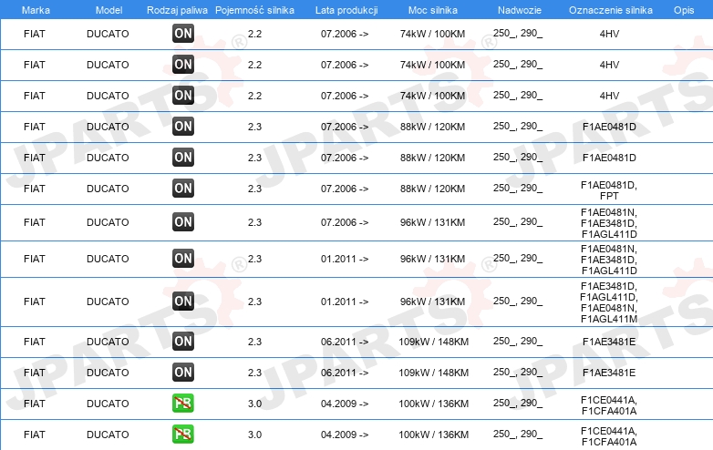713x450 pixels.
Task: Select '96kW / 131KM' in the F1AGL411M row
Action: (432, 302)
